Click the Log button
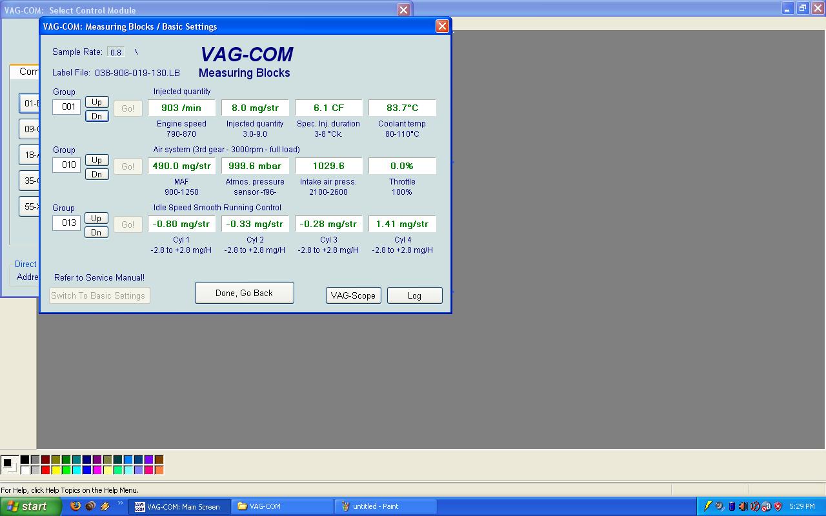This screenshot has height=516, width=826. click(414, 295)
